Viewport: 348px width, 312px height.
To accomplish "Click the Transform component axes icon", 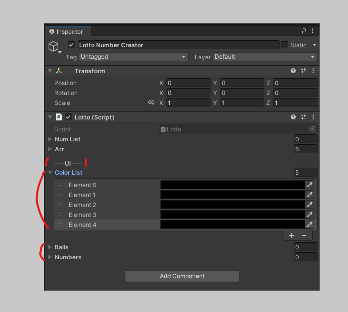I will (x=59, y=71).
